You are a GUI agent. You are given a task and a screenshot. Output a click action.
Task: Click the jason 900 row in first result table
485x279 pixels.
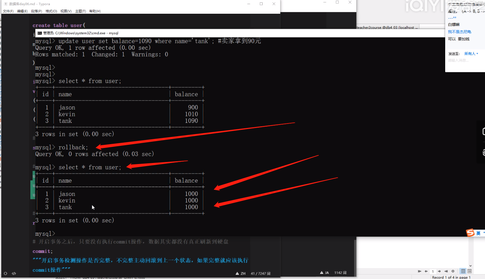coord(120,107)
